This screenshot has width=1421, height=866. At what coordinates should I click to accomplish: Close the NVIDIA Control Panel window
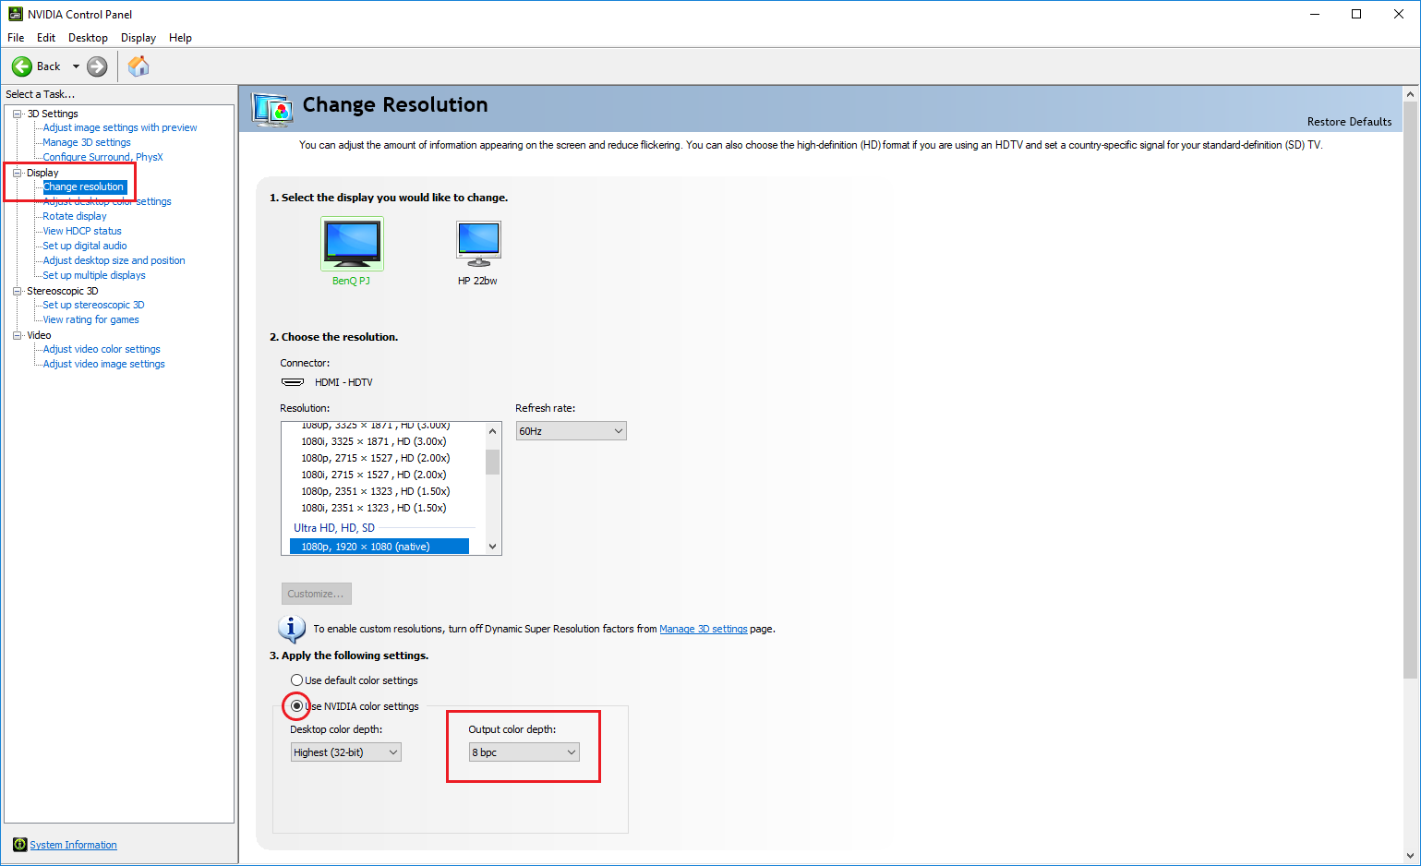point(1399,14)
